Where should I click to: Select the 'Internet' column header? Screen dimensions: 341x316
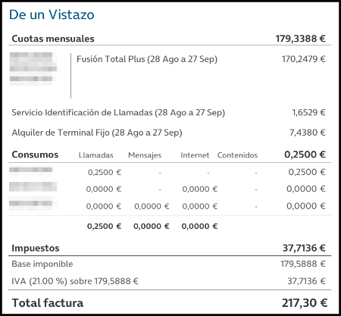pos(195,155)
